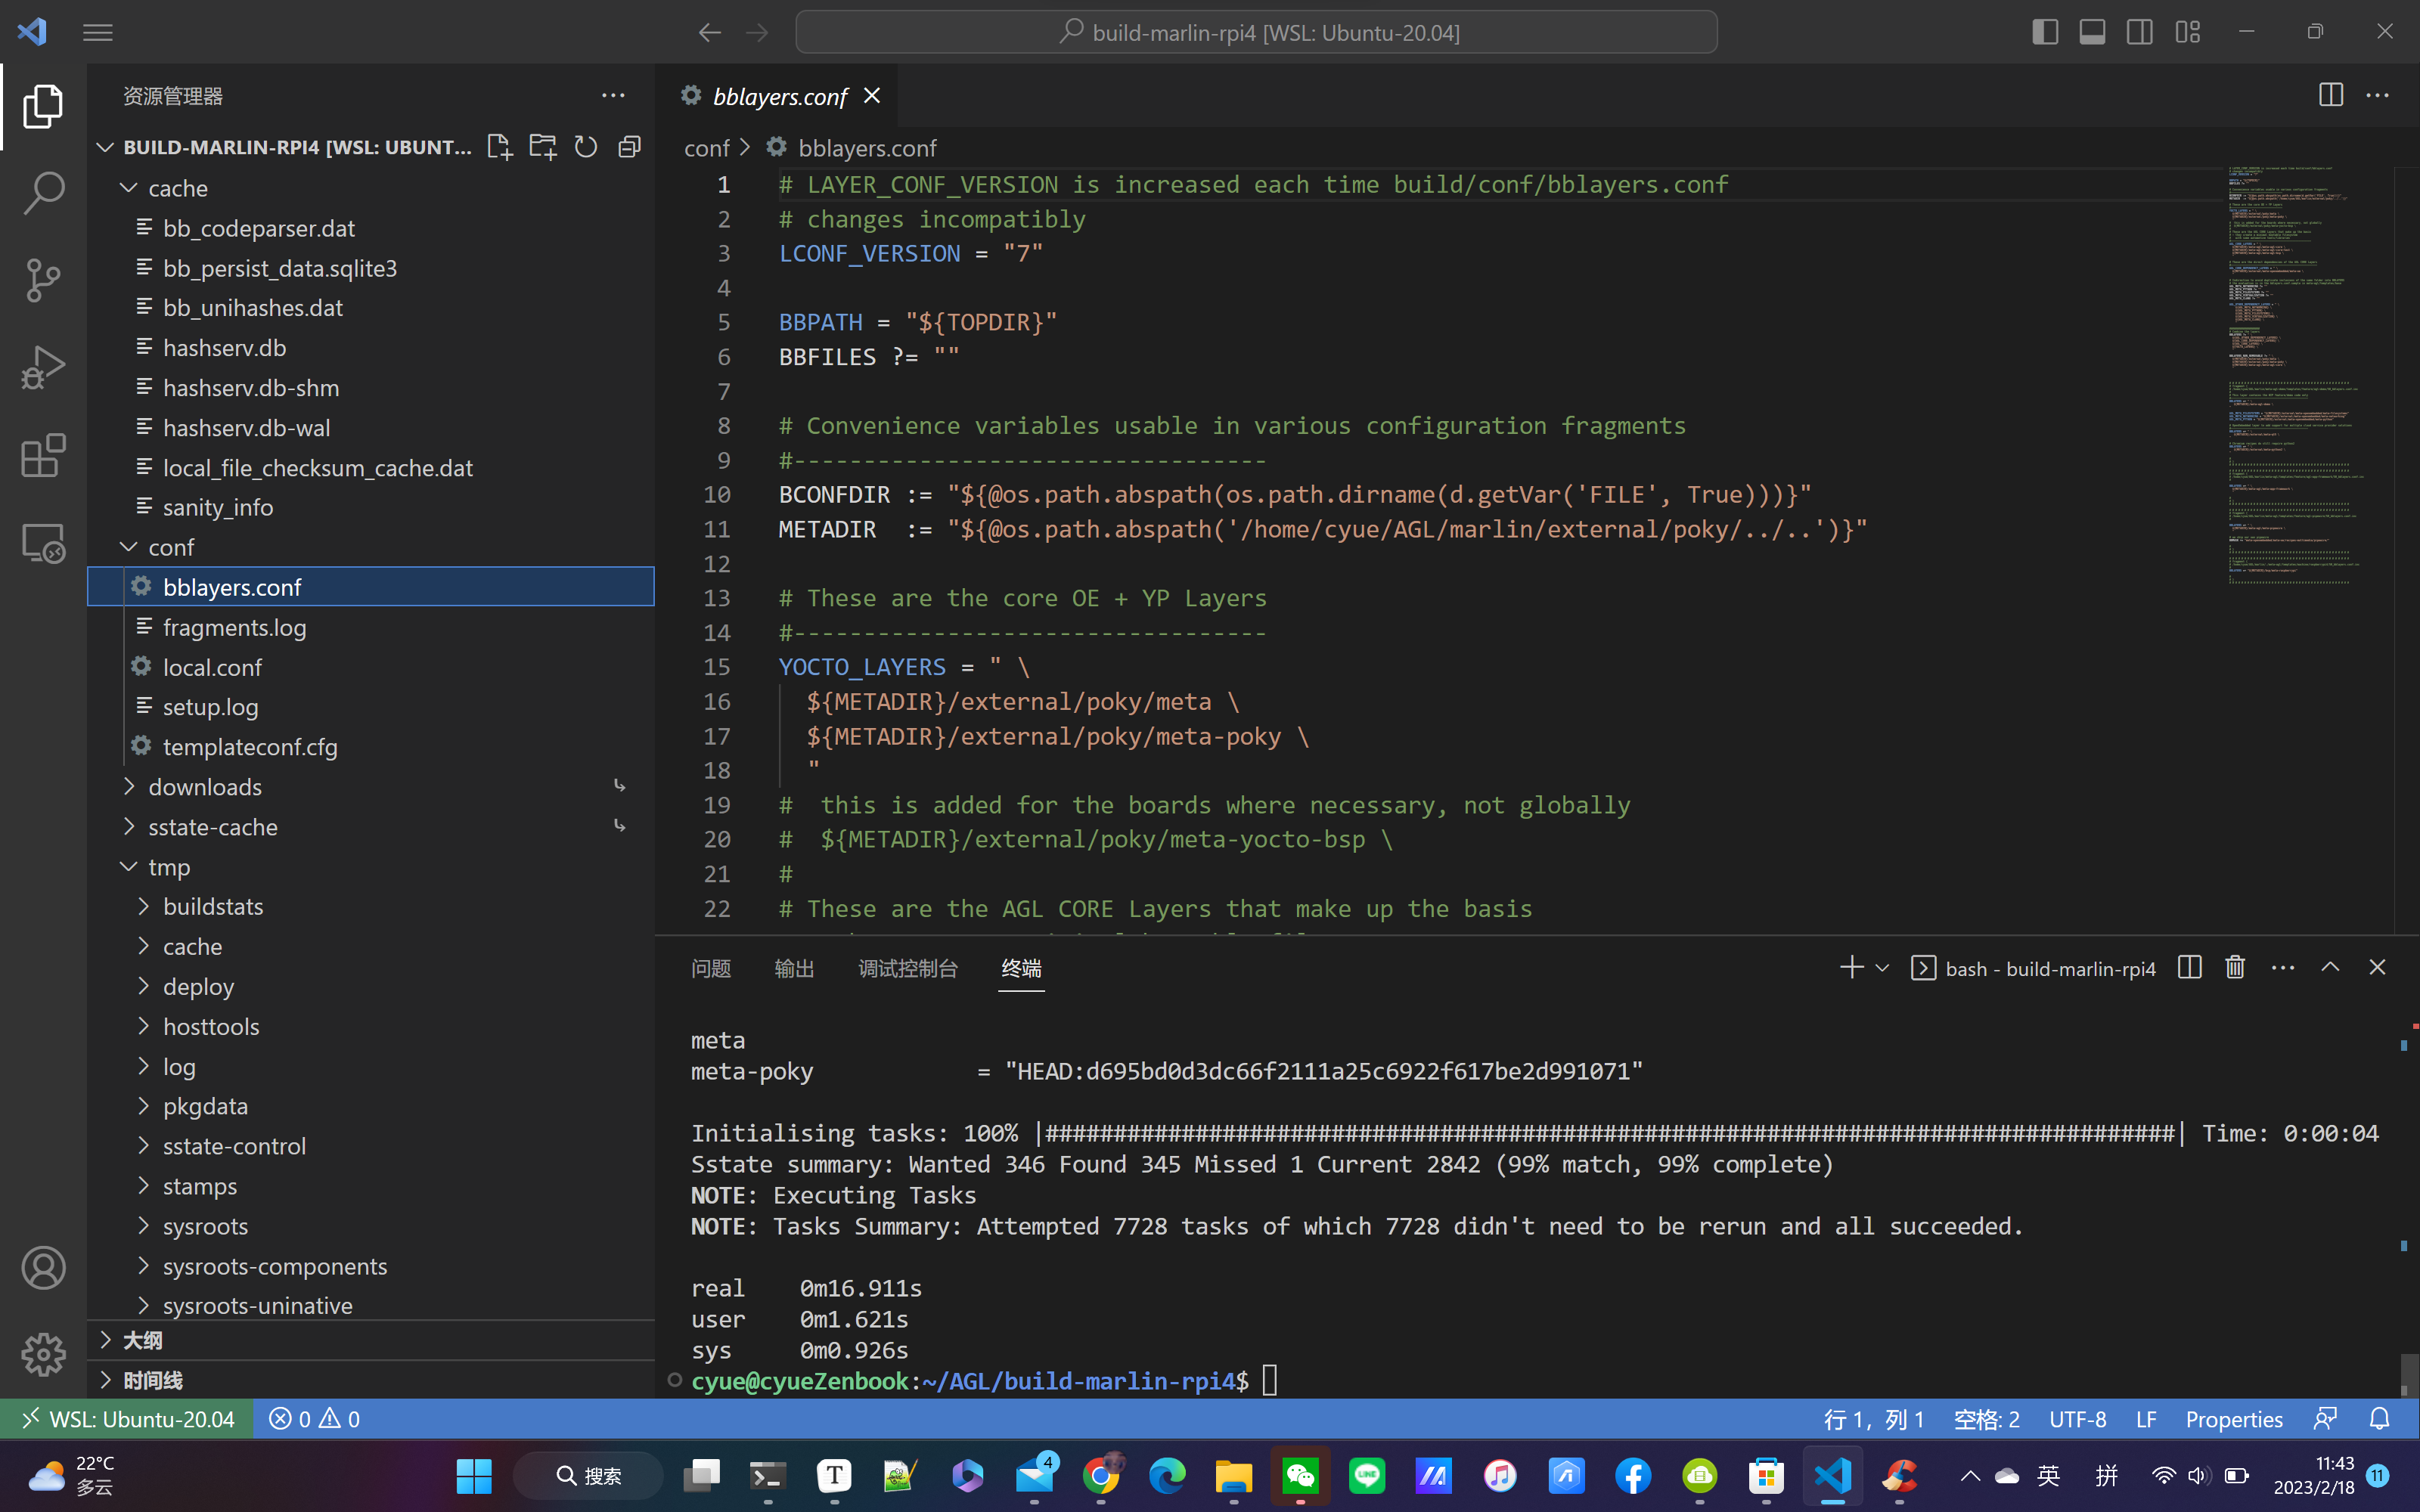Toggle the secondary side bar
Viewport: 2420px width, 1512px height.
pos(2139,32)
